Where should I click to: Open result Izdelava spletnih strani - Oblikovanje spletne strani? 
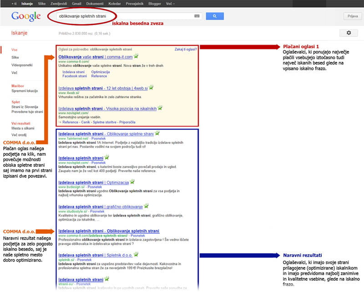(x=106, y=134)
